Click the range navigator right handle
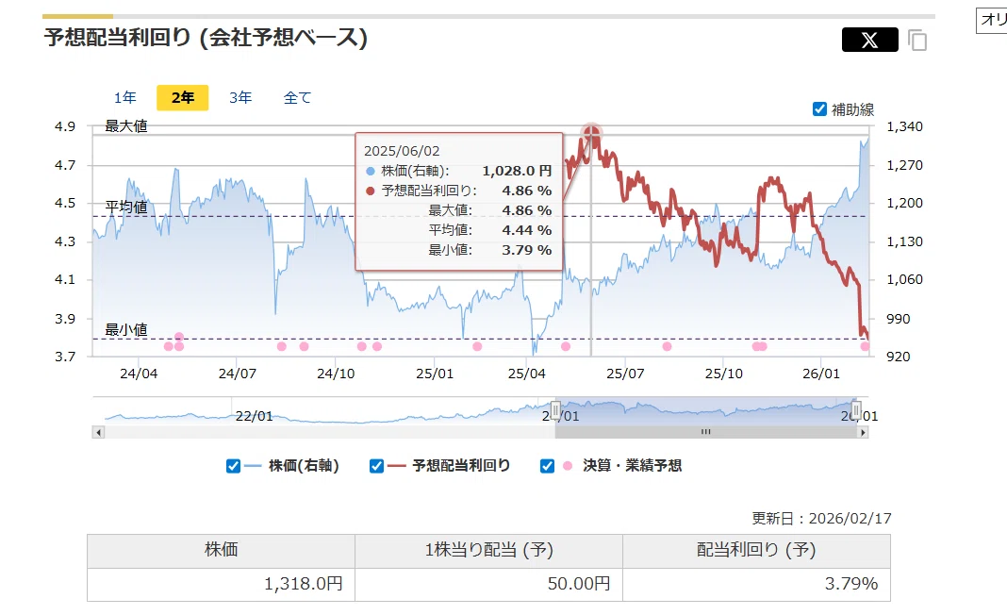The height and width of the screenshot is (615, 1007). (x=856, y=410)
